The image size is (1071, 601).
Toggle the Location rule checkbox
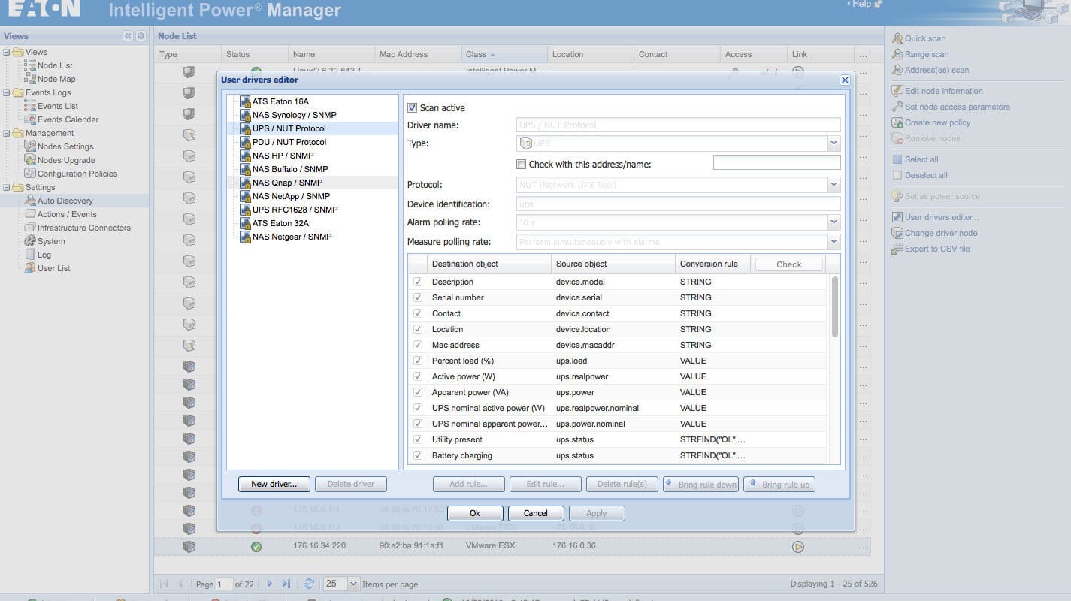click(418, 329)
